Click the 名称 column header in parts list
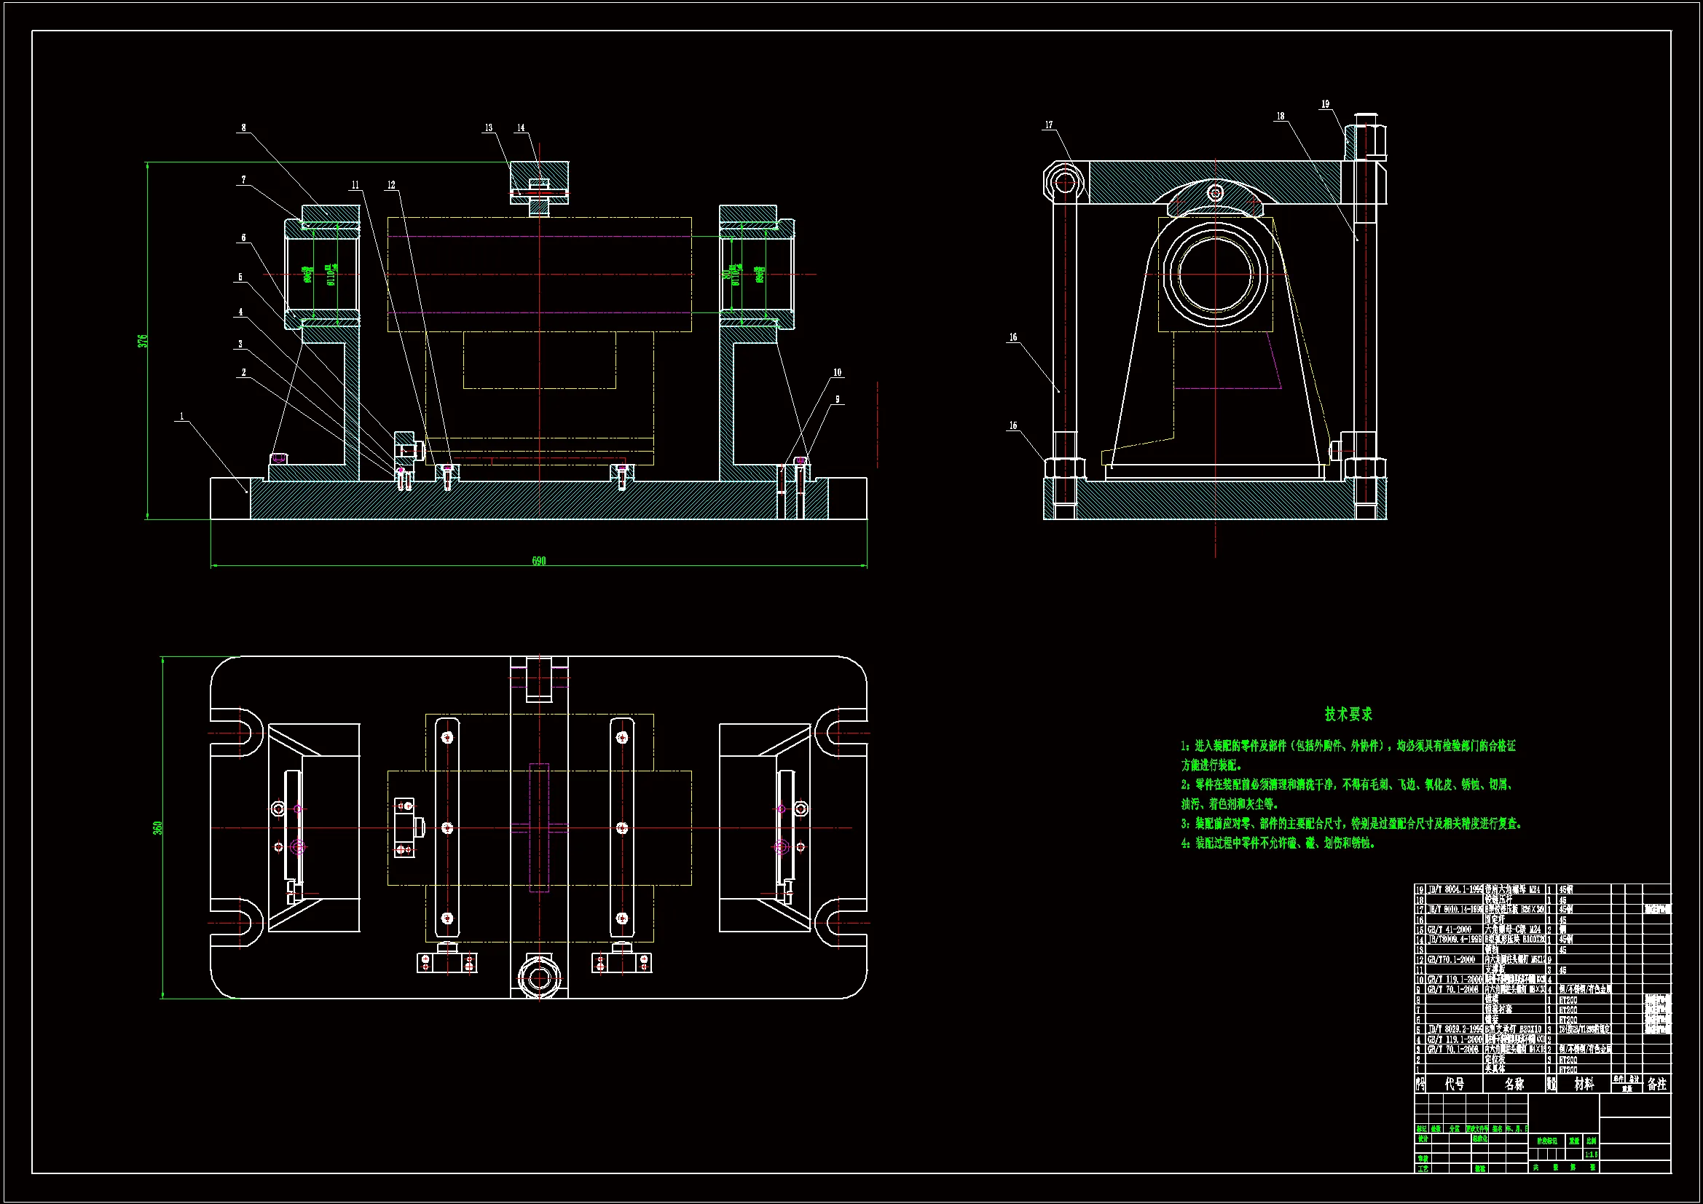The image size is (1703, 1204). [1514, 1084]
